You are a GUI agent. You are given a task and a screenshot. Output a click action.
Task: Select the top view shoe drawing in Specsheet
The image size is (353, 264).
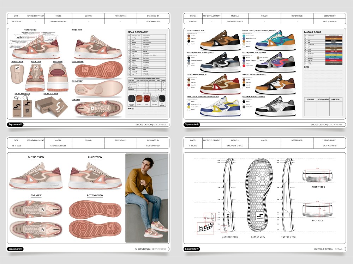pos(98,108)
